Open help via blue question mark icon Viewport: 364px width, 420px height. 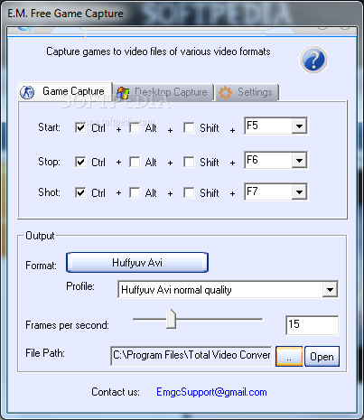[x=313, y=60]
